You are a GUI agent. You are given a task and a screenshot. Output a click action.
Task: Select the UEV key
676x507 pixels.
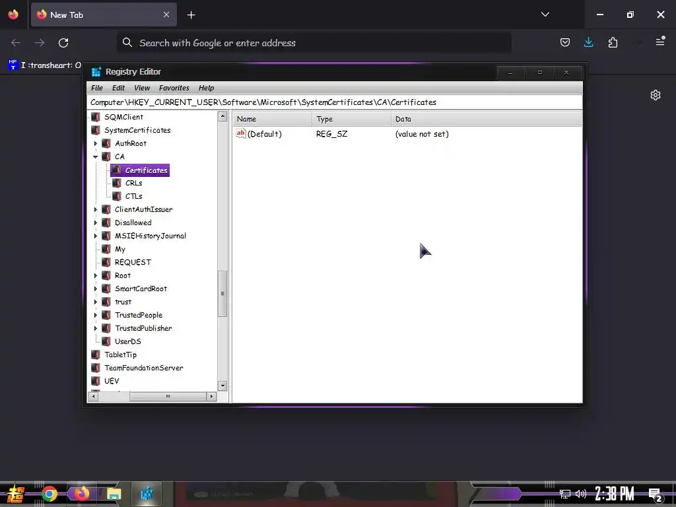tap(112, 381)
